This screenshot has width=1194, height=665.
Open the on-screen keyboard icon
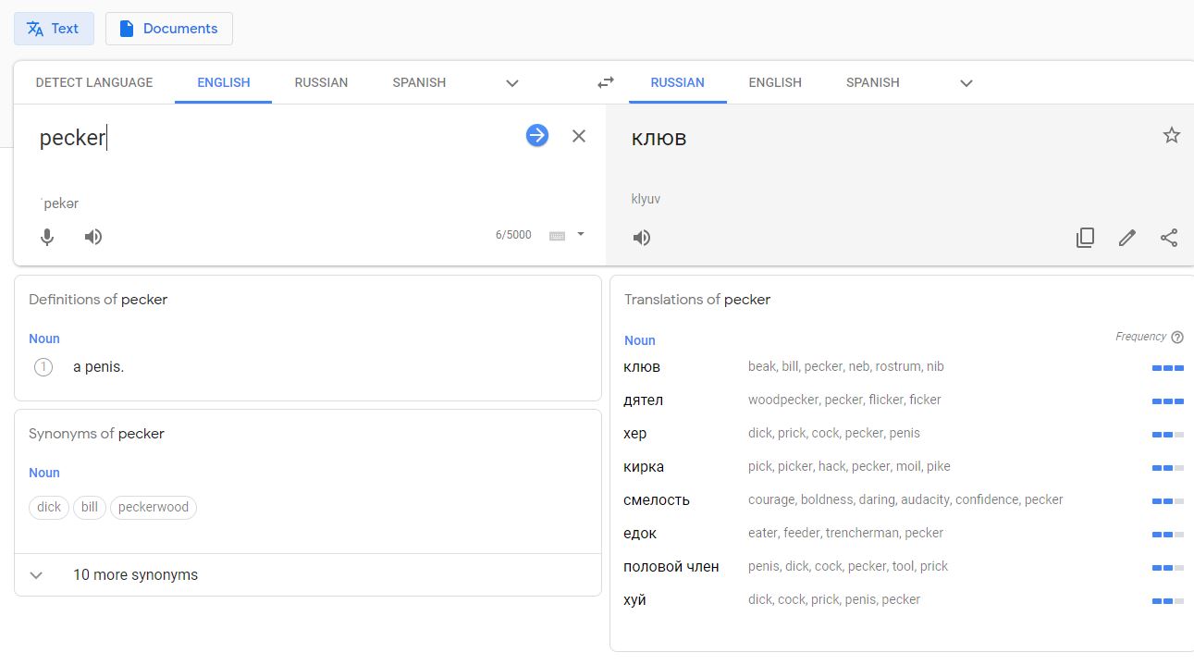557,236
